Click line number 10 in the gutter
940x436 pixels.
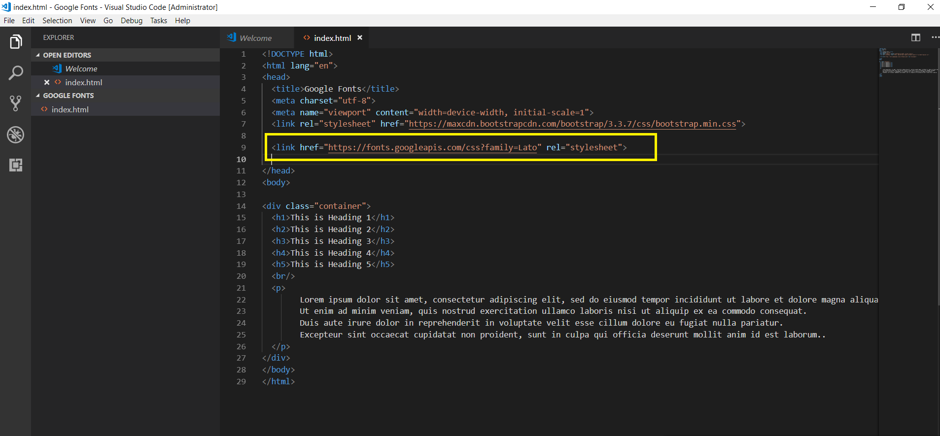coord(241,159)
